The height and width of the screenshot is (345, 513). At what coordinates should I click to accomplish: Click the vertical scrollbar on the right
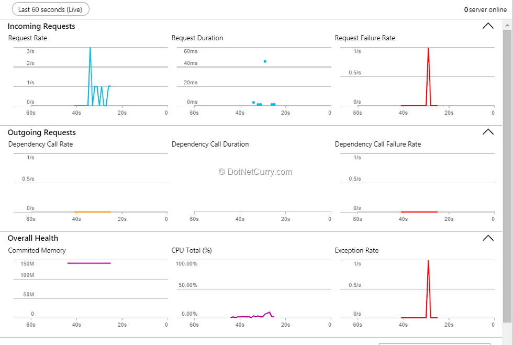507,173
